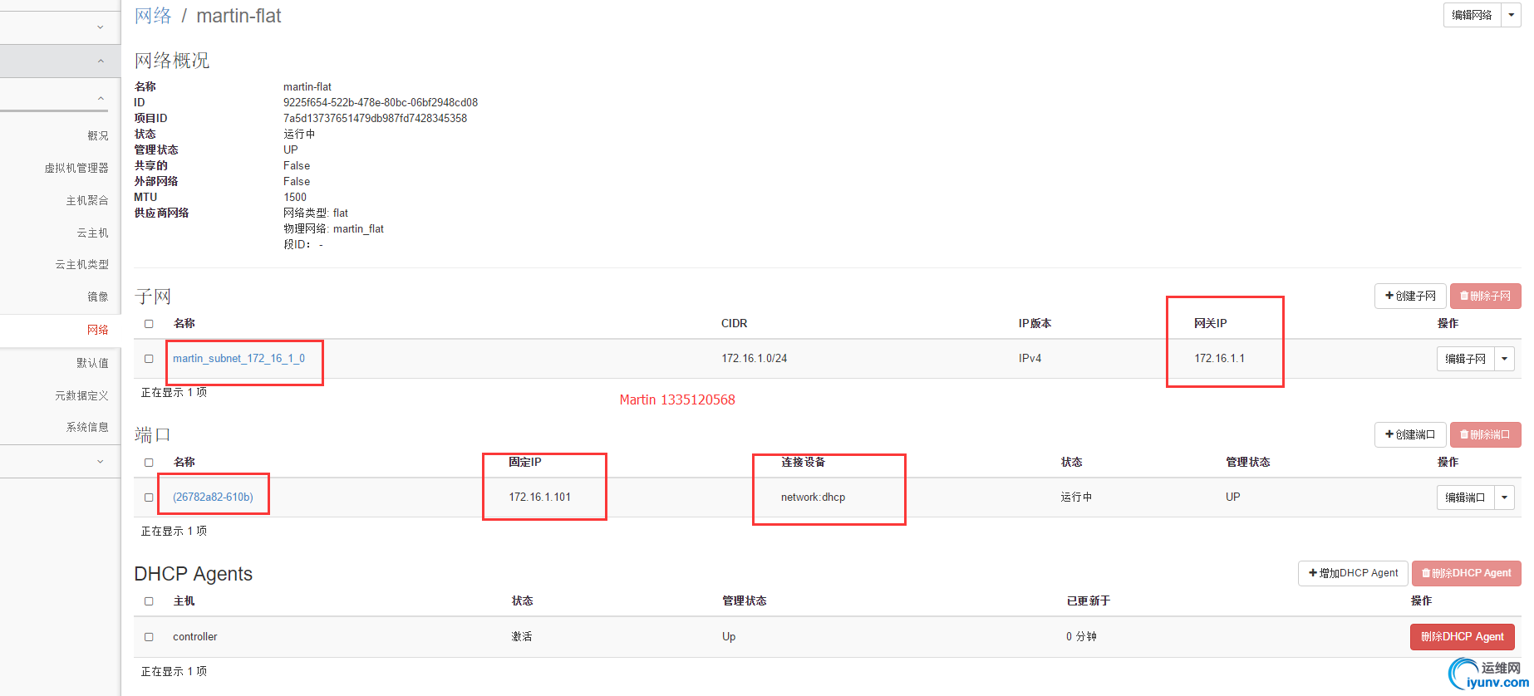The height and width of the screenshot is (696, 1534).
Task: Collapse the sidebar group above 概况
Action: pos(101,98)
